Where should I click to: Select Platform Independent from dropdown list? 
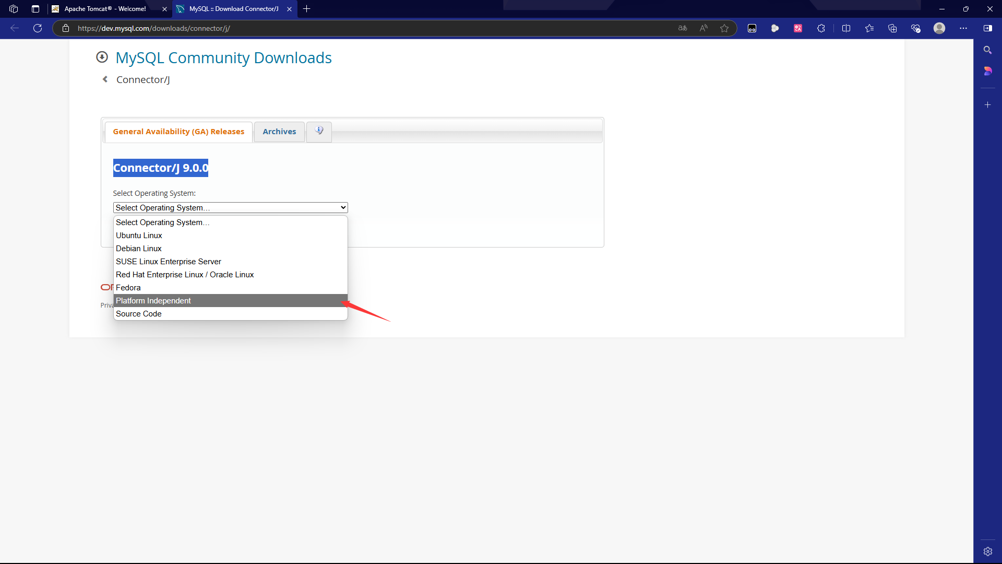coord(230,301)
